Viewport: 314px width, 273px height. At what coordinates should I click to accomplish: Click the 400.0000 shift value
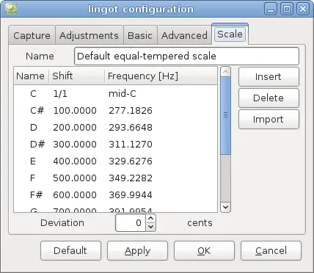(75, 161)
